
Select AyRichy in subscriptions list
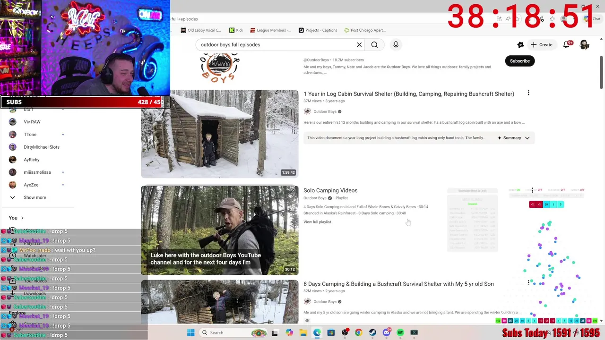coord(31,160)
